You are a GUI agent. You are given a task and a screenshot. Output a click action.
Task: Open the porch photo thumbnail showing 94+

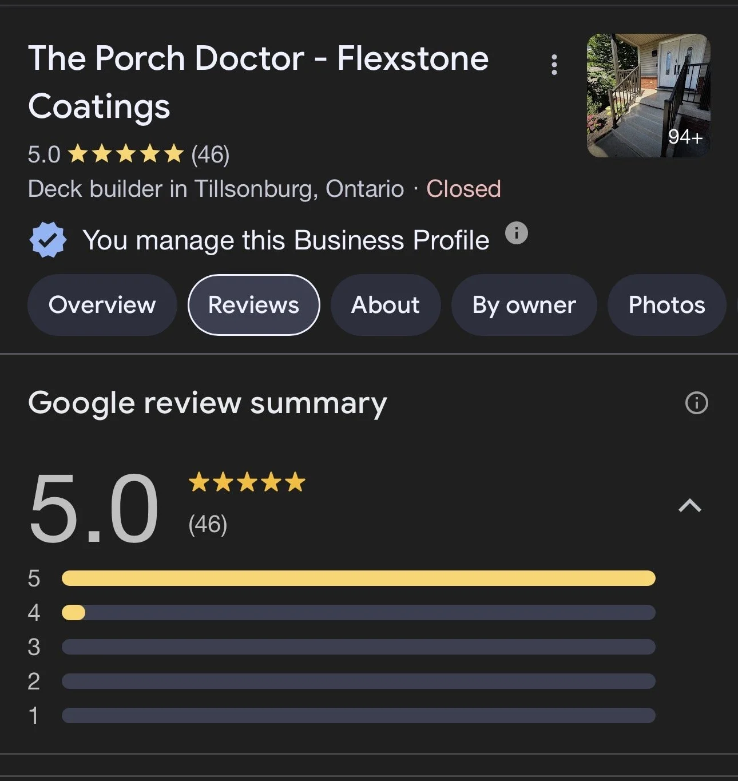[649, 96]
